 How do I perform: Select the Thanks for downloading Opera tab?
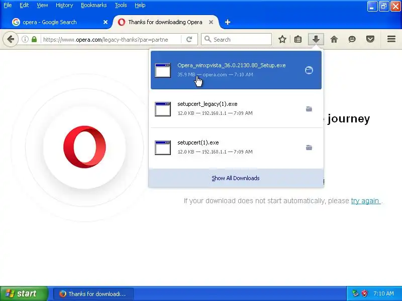(165, 22)
